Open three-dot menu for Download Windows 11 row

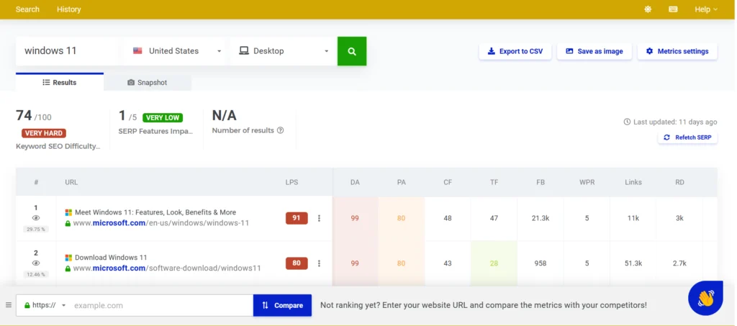319,263
